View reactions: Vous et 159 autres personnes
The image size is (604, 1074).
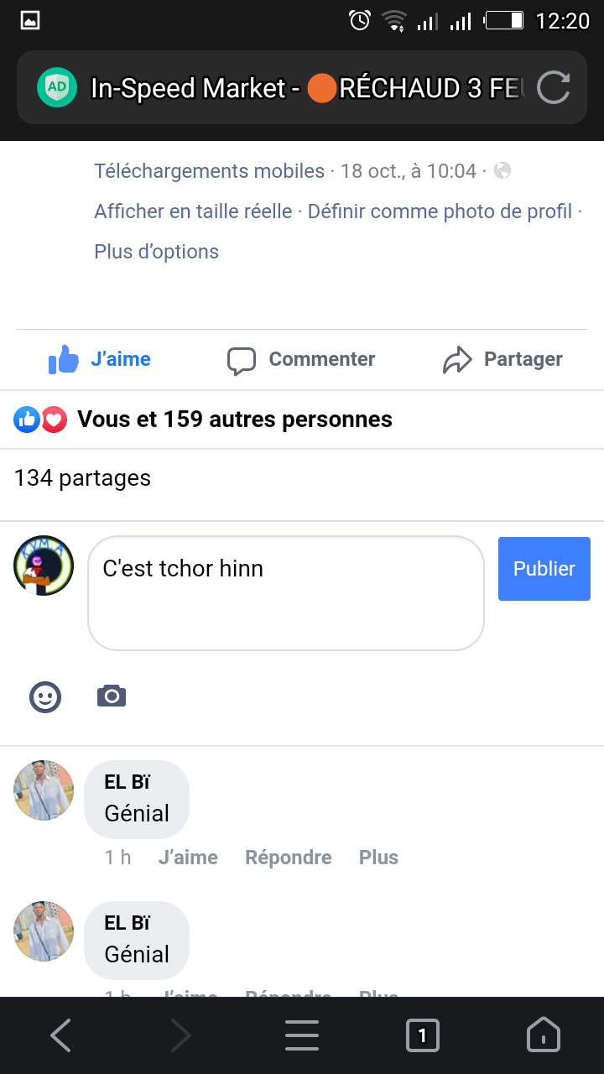234,420
